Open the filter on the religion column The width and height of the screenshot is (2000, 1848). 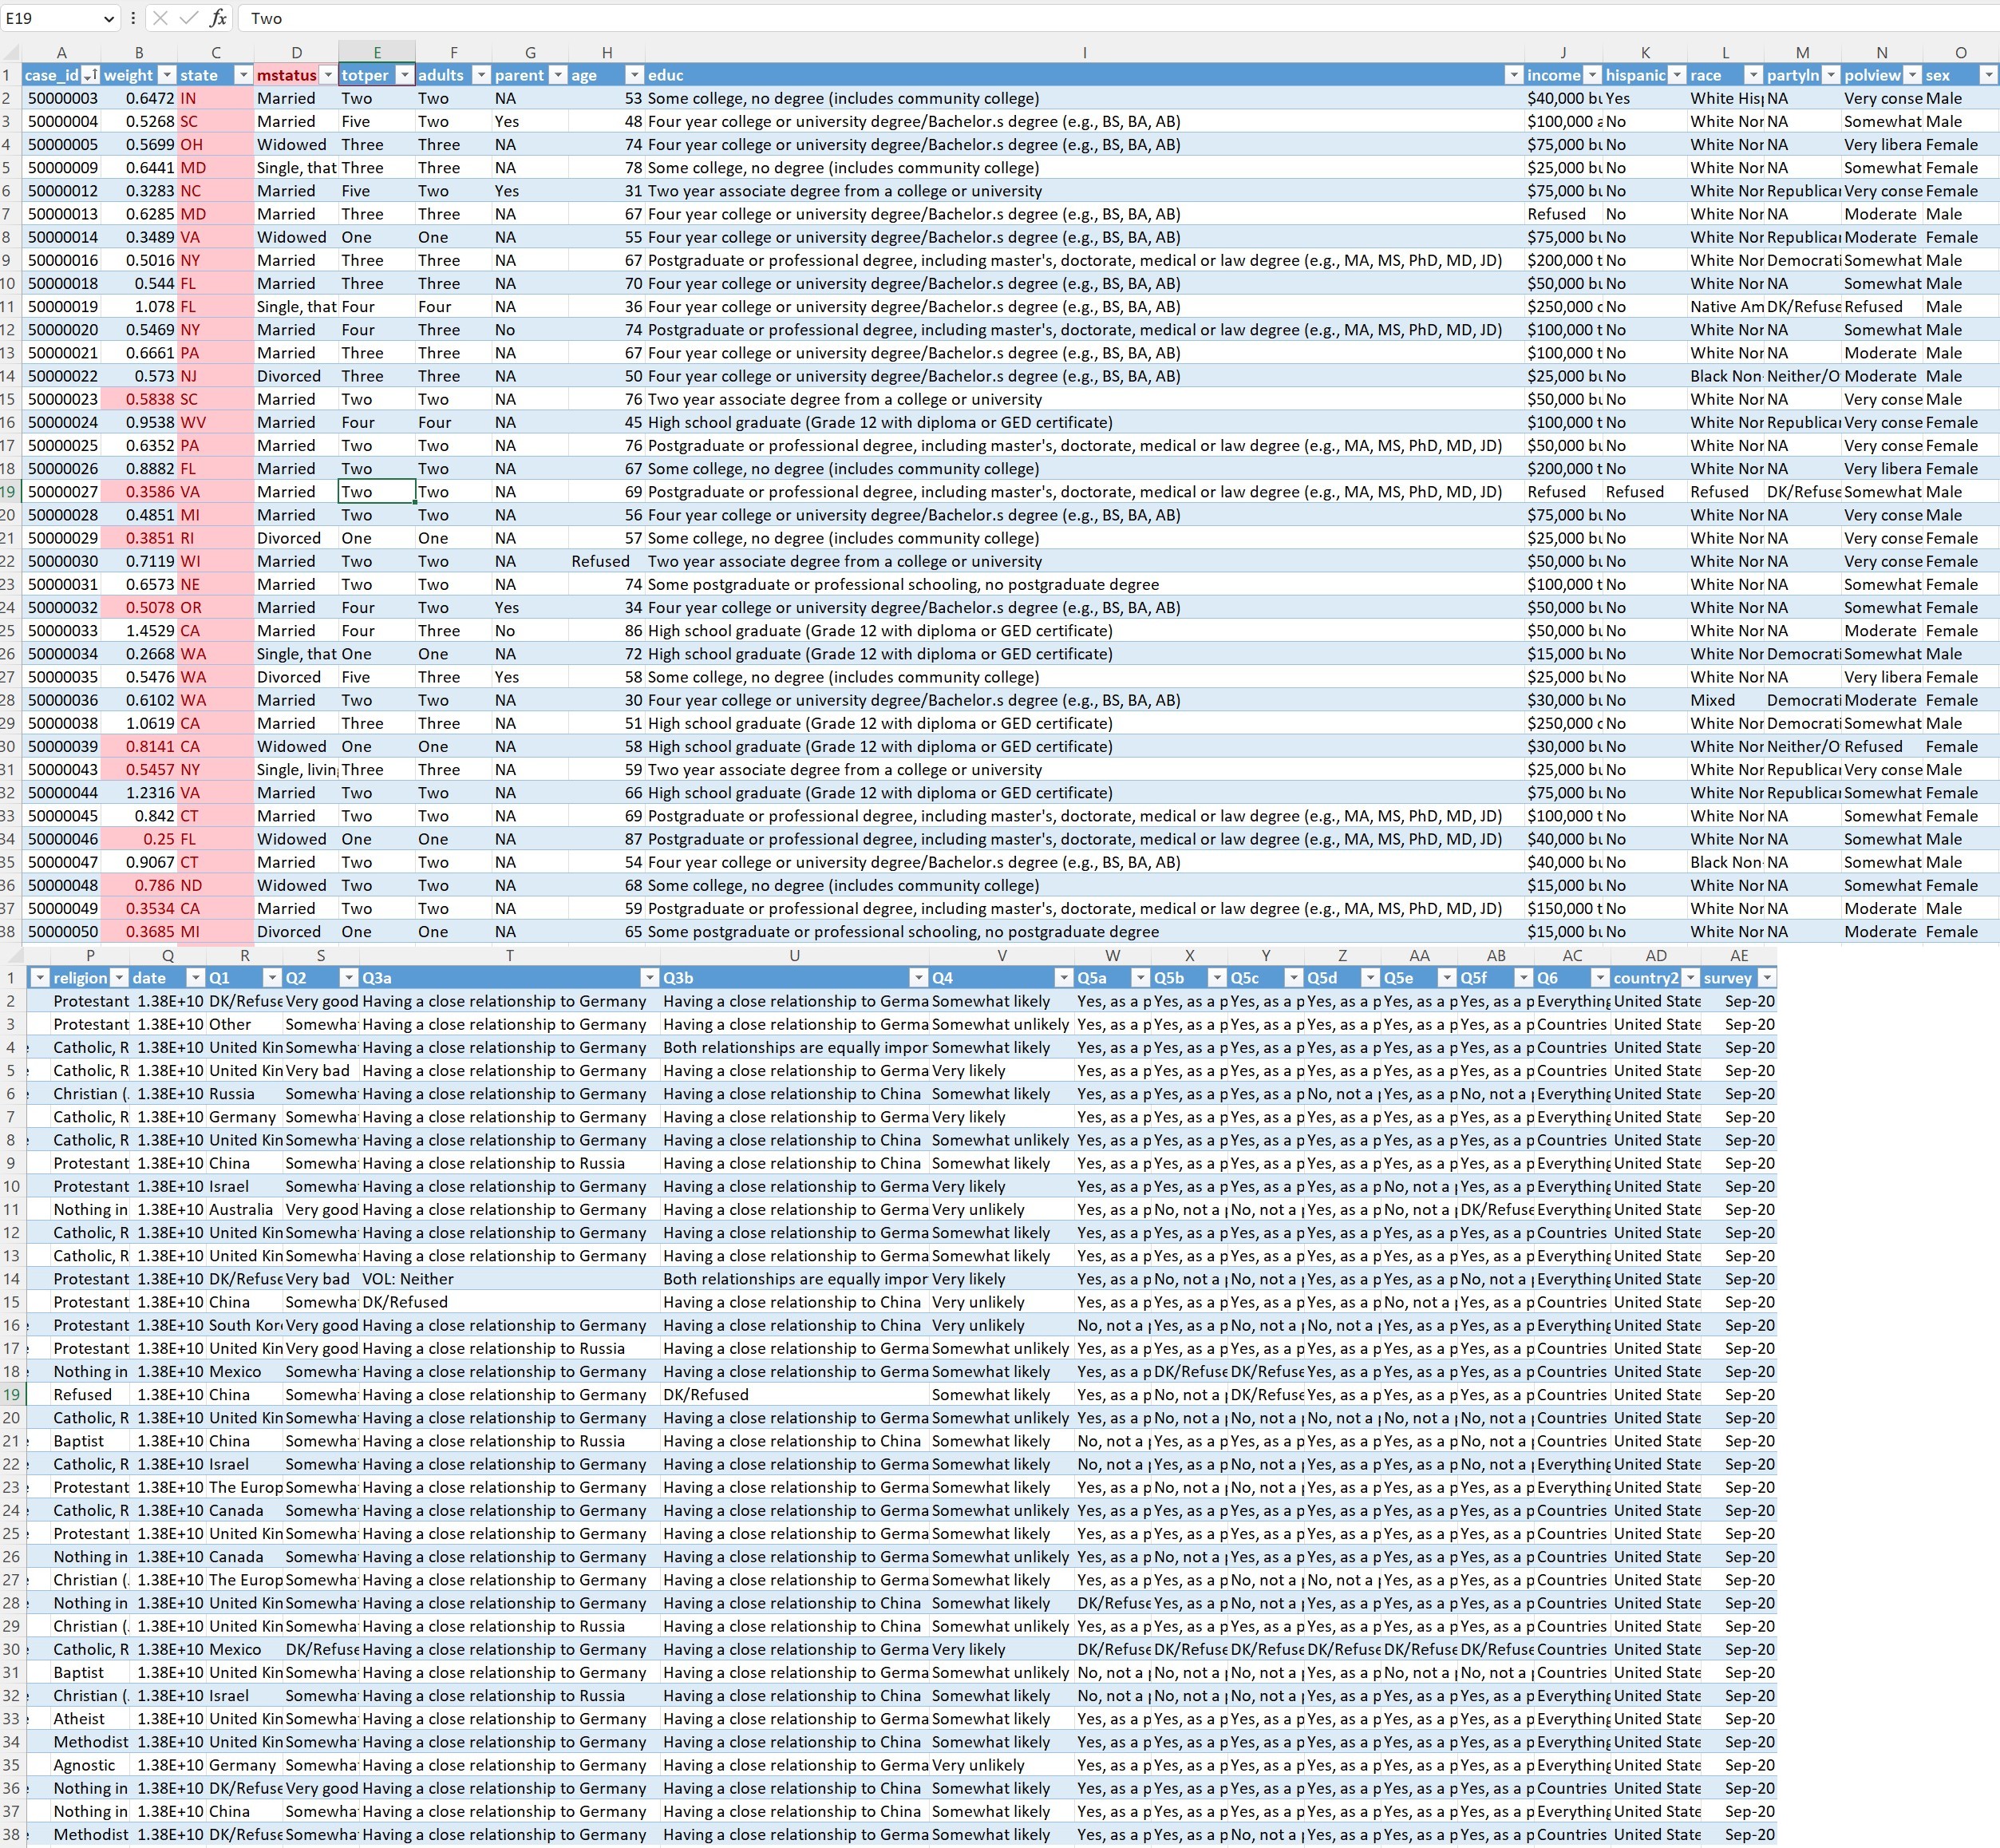[x=120, y=978]
